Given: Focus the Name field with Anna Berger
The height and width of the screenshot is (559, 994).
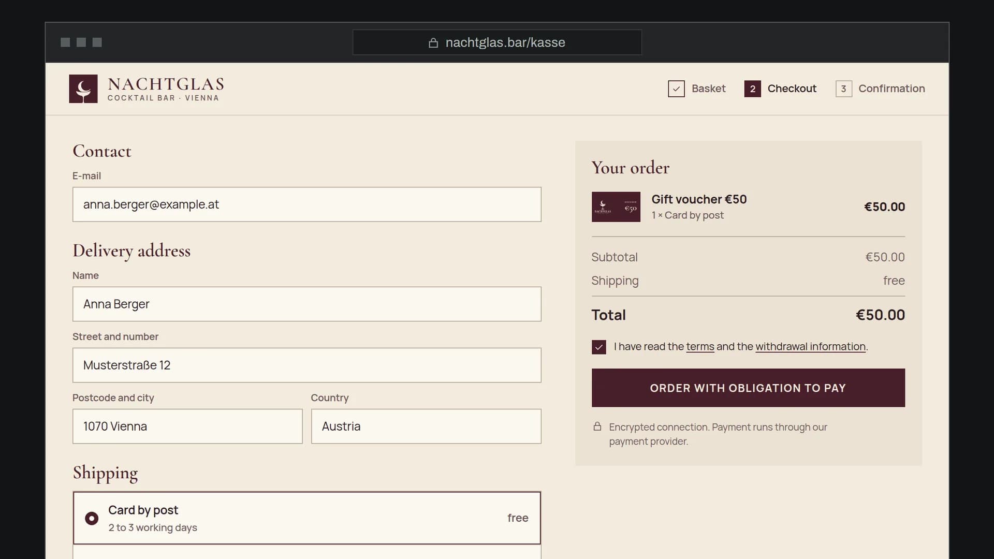Looking at the screenshot, I should click(x=307, y=304).
